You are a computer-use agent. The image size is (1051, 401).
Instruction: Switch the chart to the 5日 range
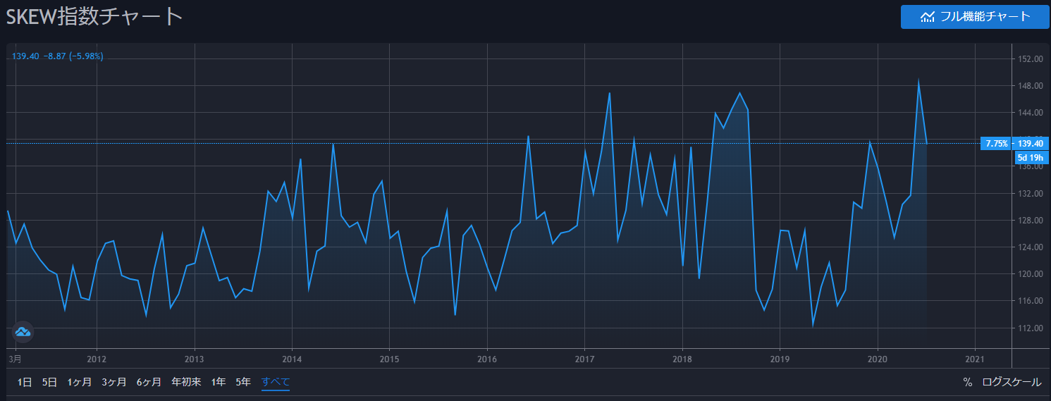[x=49, y=382]
